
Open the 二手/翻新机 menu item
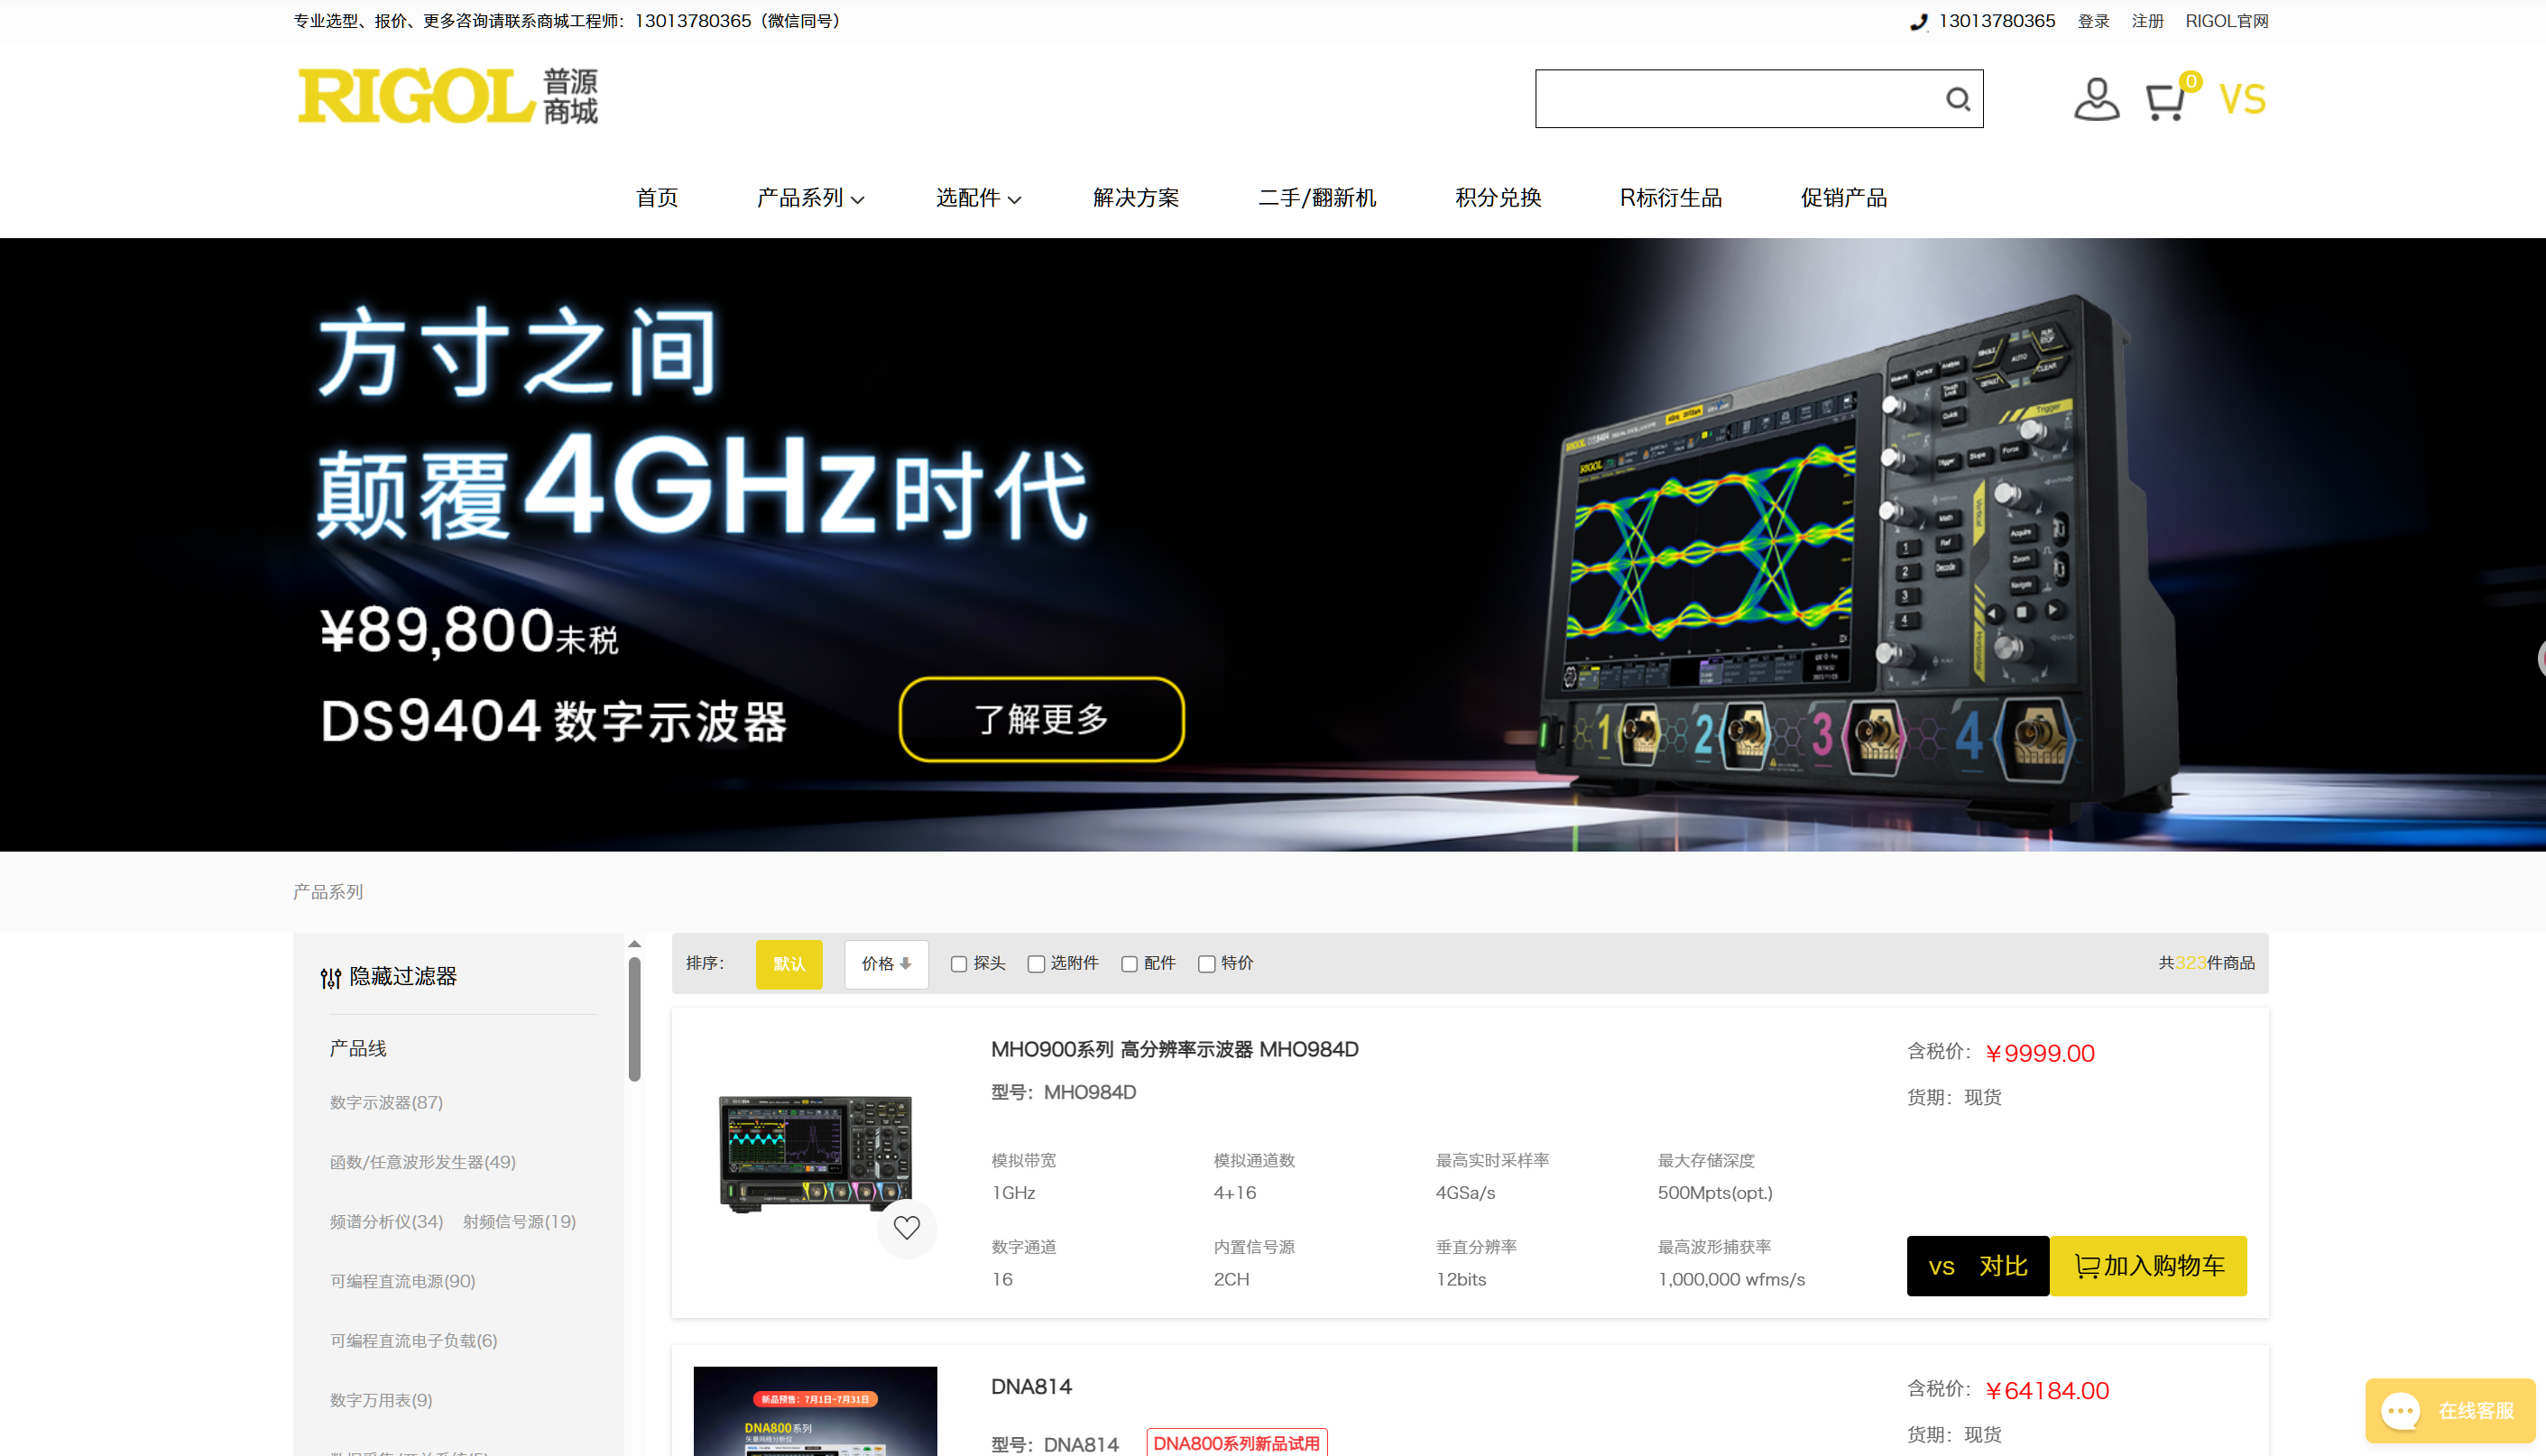click(1317, 198)
